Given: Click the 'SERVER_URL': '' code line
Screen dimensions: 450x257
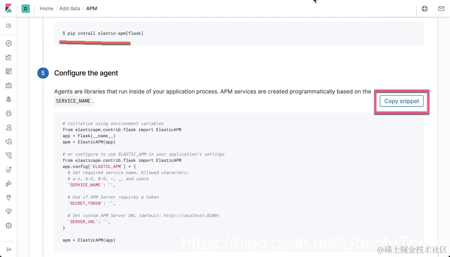Looking at the screenshot, I should (x=89, y=222).
